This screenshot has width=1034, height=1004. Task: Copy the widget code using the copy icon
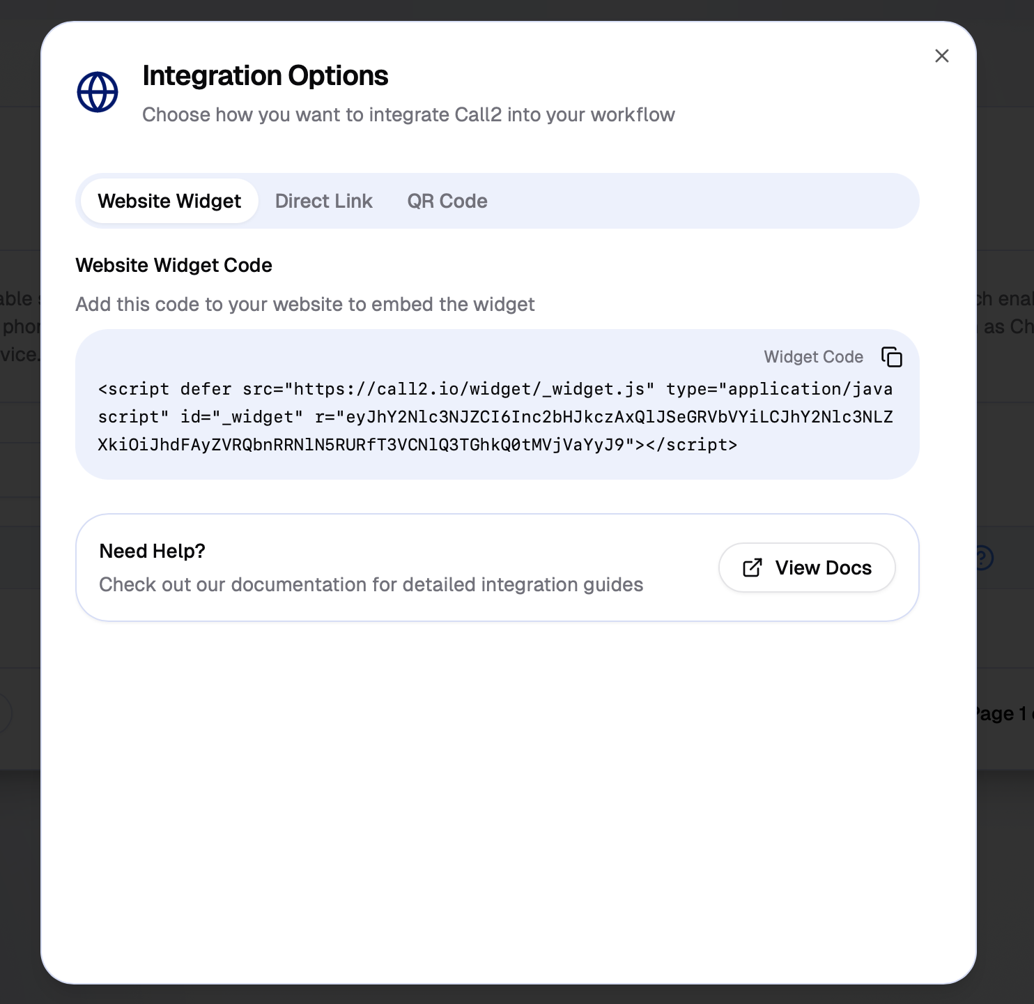tap(892, 357)
